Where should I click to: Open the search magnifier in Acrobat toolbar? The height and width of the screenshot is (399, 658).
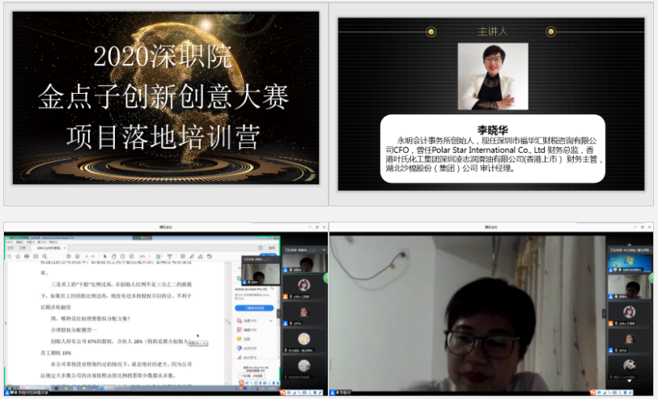click(x=45, y=257)
